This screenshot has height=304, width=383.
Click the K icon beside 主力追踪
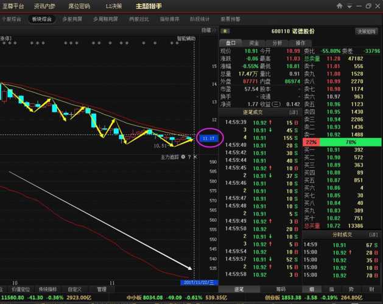(x=195, y=157)
